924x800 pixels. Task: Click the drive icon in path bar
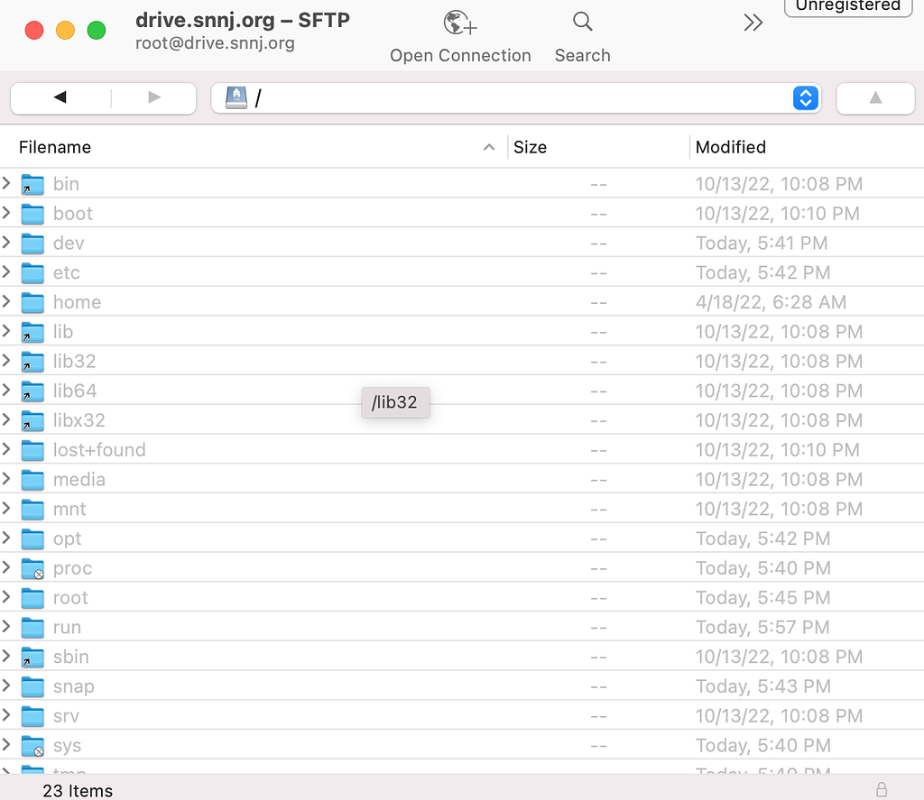click(236, 98)
